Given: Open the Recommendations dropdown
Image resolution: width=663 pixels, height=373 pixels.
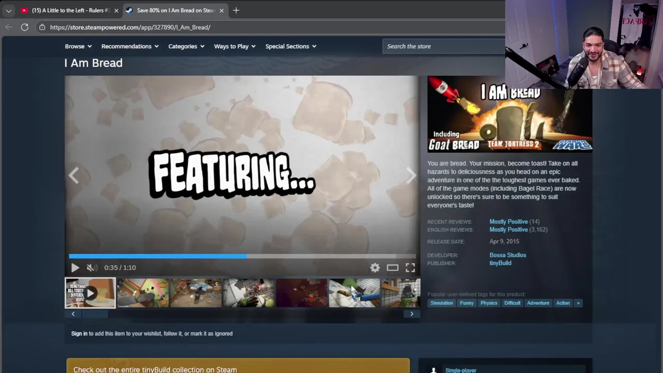Looking at the screenshot, I should coord(130,46).
